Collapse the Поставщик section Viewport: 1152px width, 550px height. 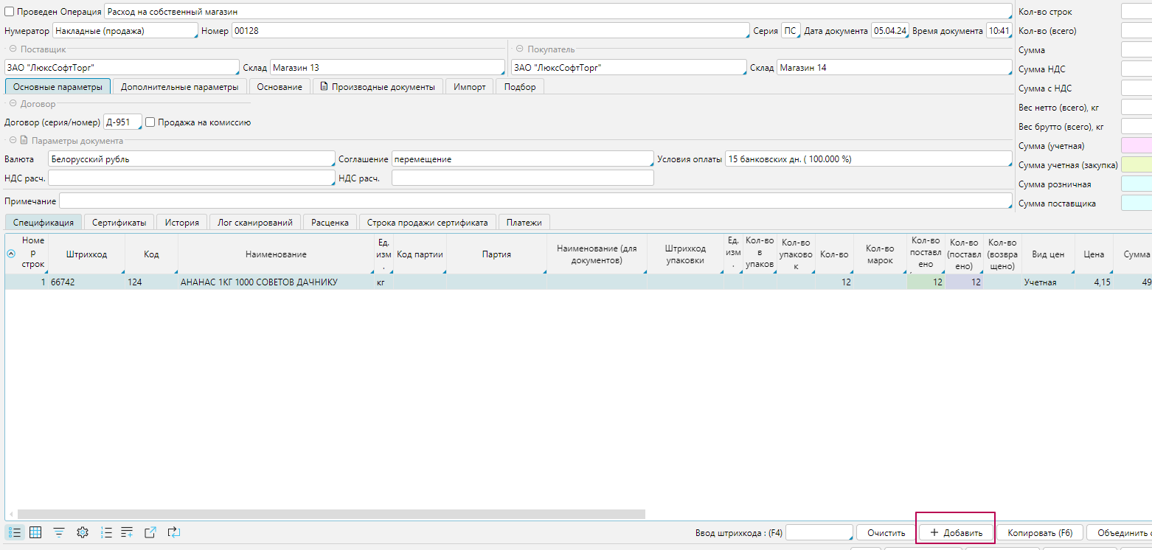point(13,49)
